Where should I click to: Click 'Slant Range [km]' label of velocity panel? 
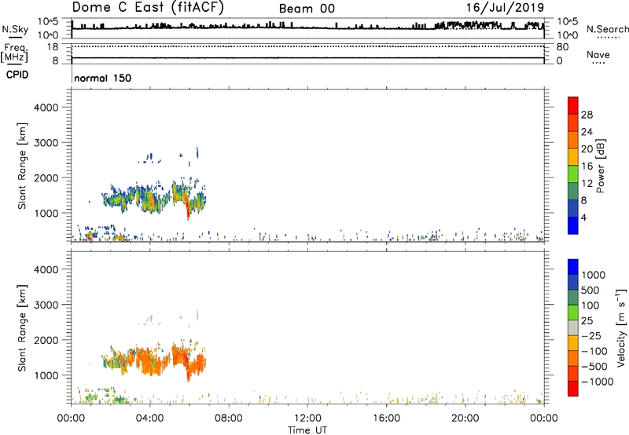(x=22, y=328)
